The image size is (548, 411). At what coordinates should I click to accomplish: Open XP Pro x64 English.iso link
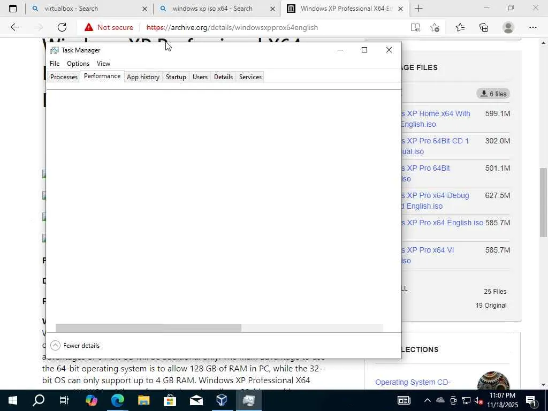(442, 223)
